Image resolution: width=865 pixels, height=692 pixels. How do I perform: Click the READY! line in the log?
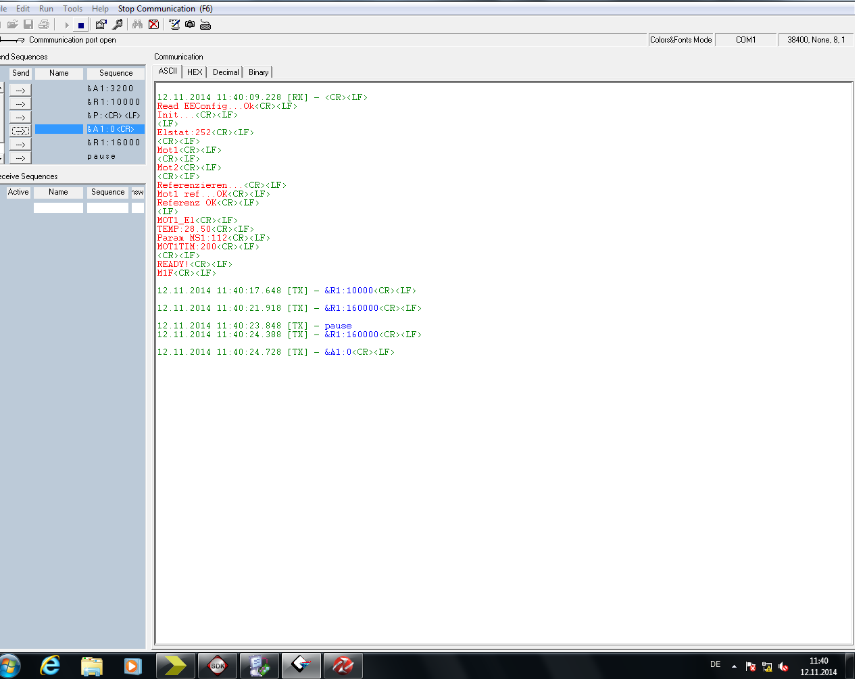click(x=195, y=264)
